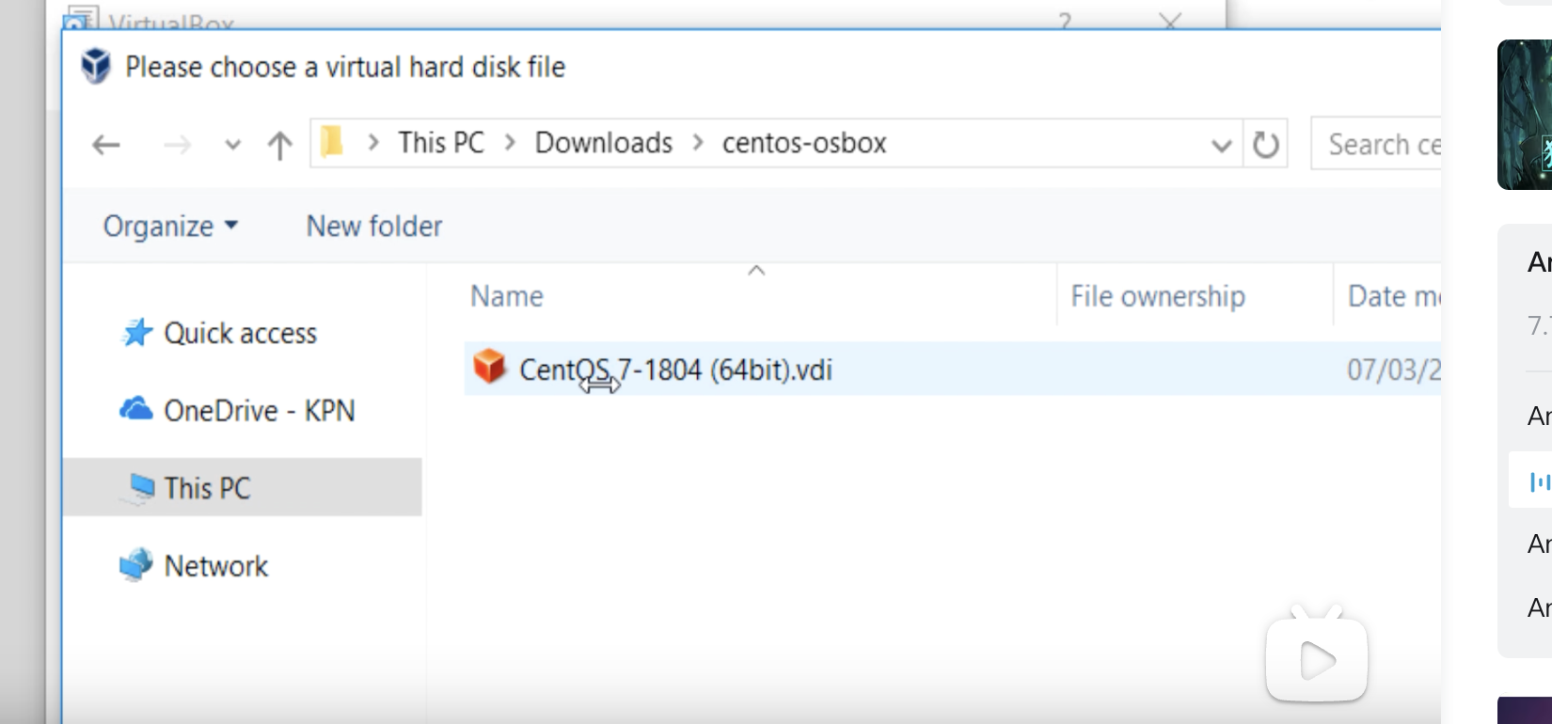Click the OneDrive cloud icon
The width and height of the screenshot is (1552, 724).
click(x=136, y=409)
